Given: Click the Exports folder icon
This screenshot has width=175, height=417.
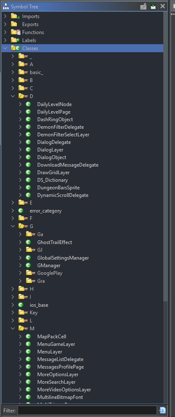Looking at the screenshot, I should point(14,24).
